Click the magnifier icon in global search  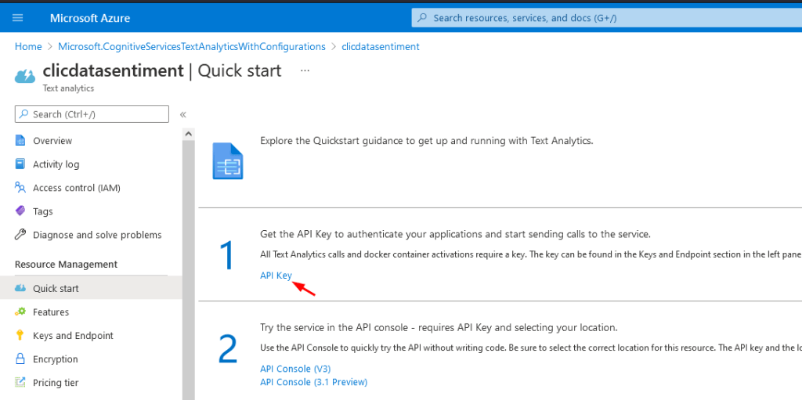(x=422, y=18)
